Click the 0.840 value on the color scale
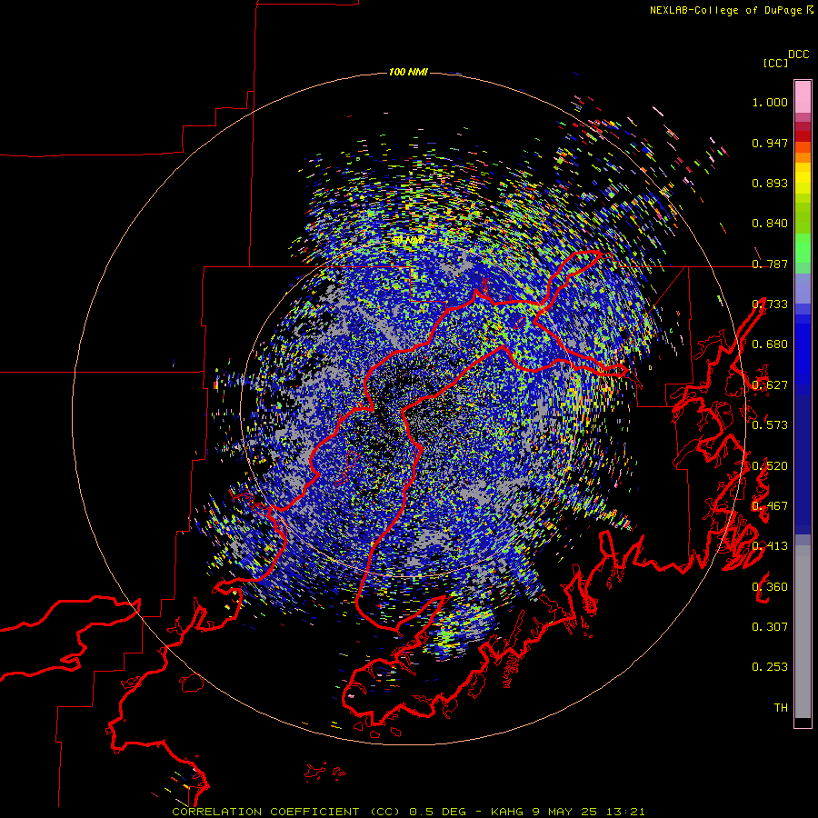The width and height of the screenshot is (818, 818). click(x=770, y=224)
